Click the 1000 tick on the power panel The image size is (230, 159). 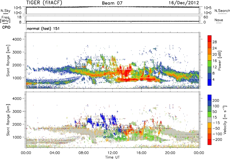pyautogui.click(x=17, y=78)
